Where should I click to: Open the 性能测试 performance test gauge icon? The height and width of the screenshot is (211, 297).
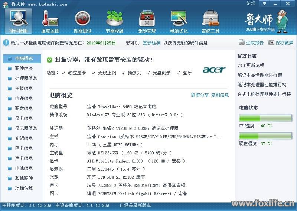click(x=82, y=19)
